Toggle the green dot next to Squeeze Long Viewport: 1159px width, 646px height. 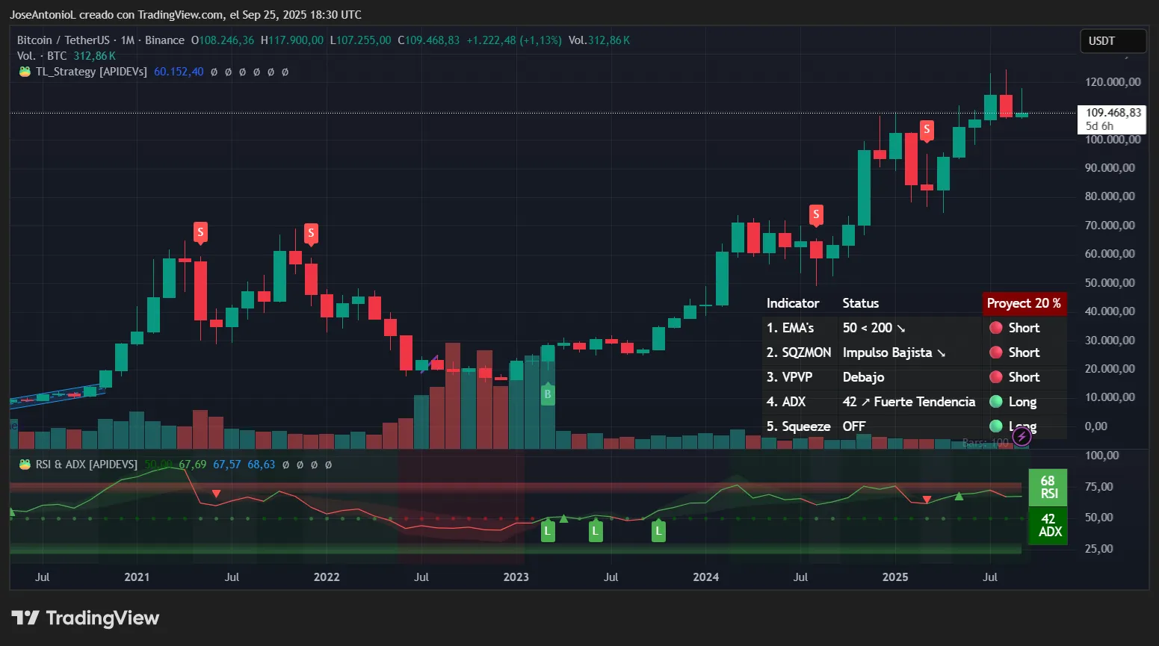(x=995, y=426)
